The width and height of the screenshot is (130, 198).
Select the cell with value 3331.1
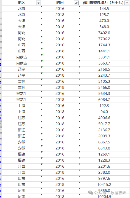pyautogui.click(x=104, y=57)
